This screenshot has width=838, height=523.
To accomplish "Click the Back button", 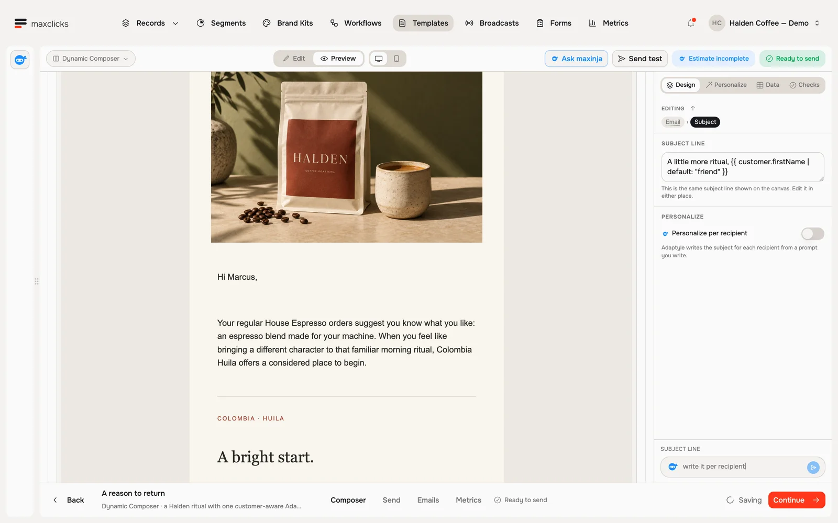I will click(x=69, y=500).
